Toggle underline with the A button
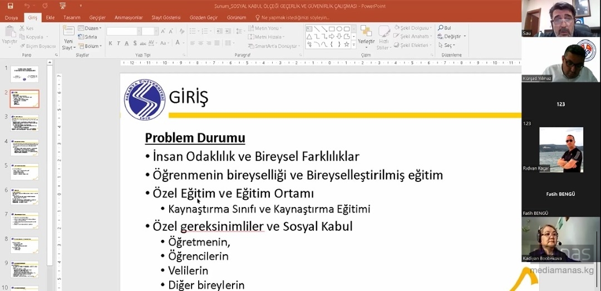This screenshot has height=291, width=601. pyautogui.click(x=126, y=43)
